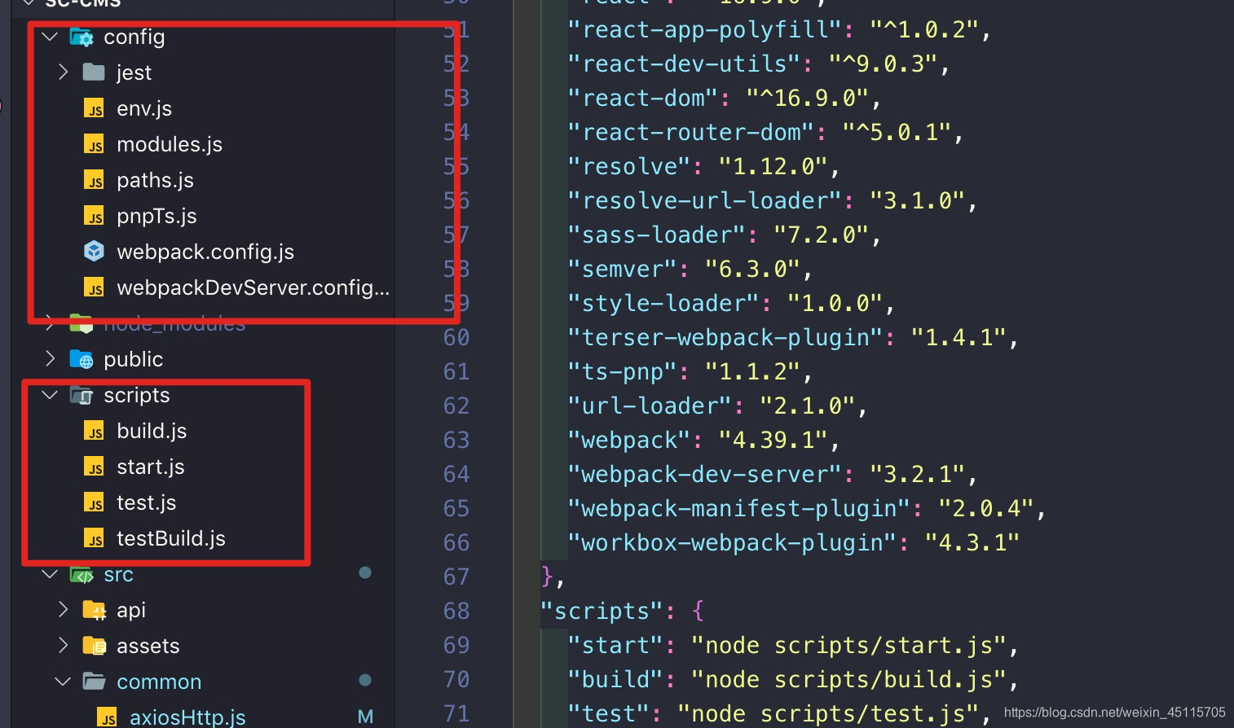1234x728 pixels.
Task: Click line number 60 in the gutter
Action: point(456,337)
